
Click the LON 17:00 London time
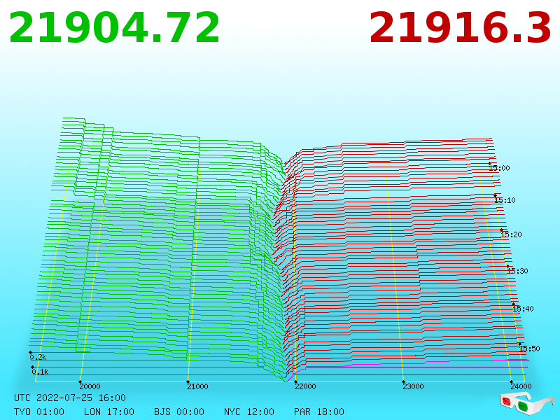109,412
